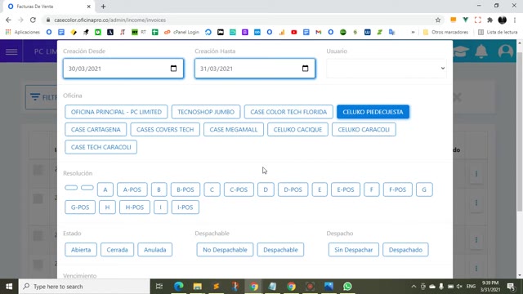Image resolution: width=523 pixels, height=294 pixels.
Task: Select CASE COLOR TECH FLORIDA office
Action: [288, 112]
